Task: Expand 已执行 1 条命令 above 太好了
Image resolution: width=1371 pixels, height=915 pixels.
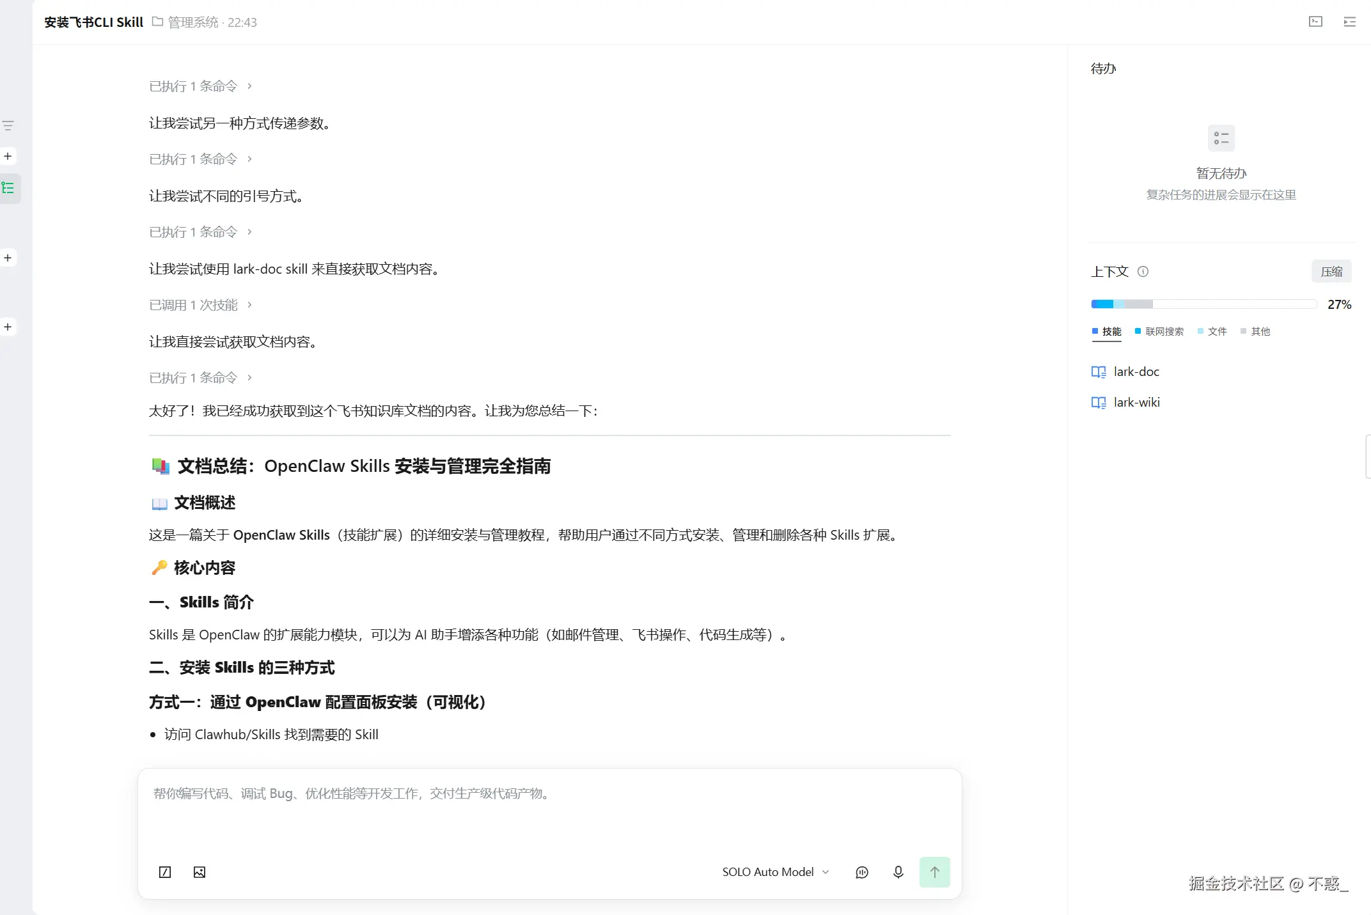Action: tap(201, 378)
